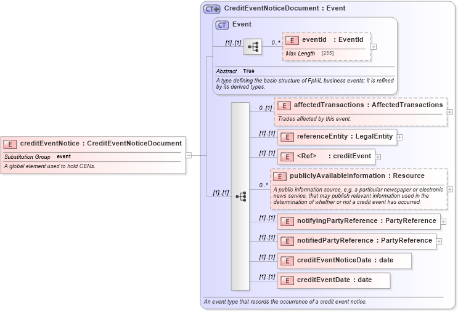
Task: Select referenceEntity : LegalEntity label
Action: (x=345, y=136)
